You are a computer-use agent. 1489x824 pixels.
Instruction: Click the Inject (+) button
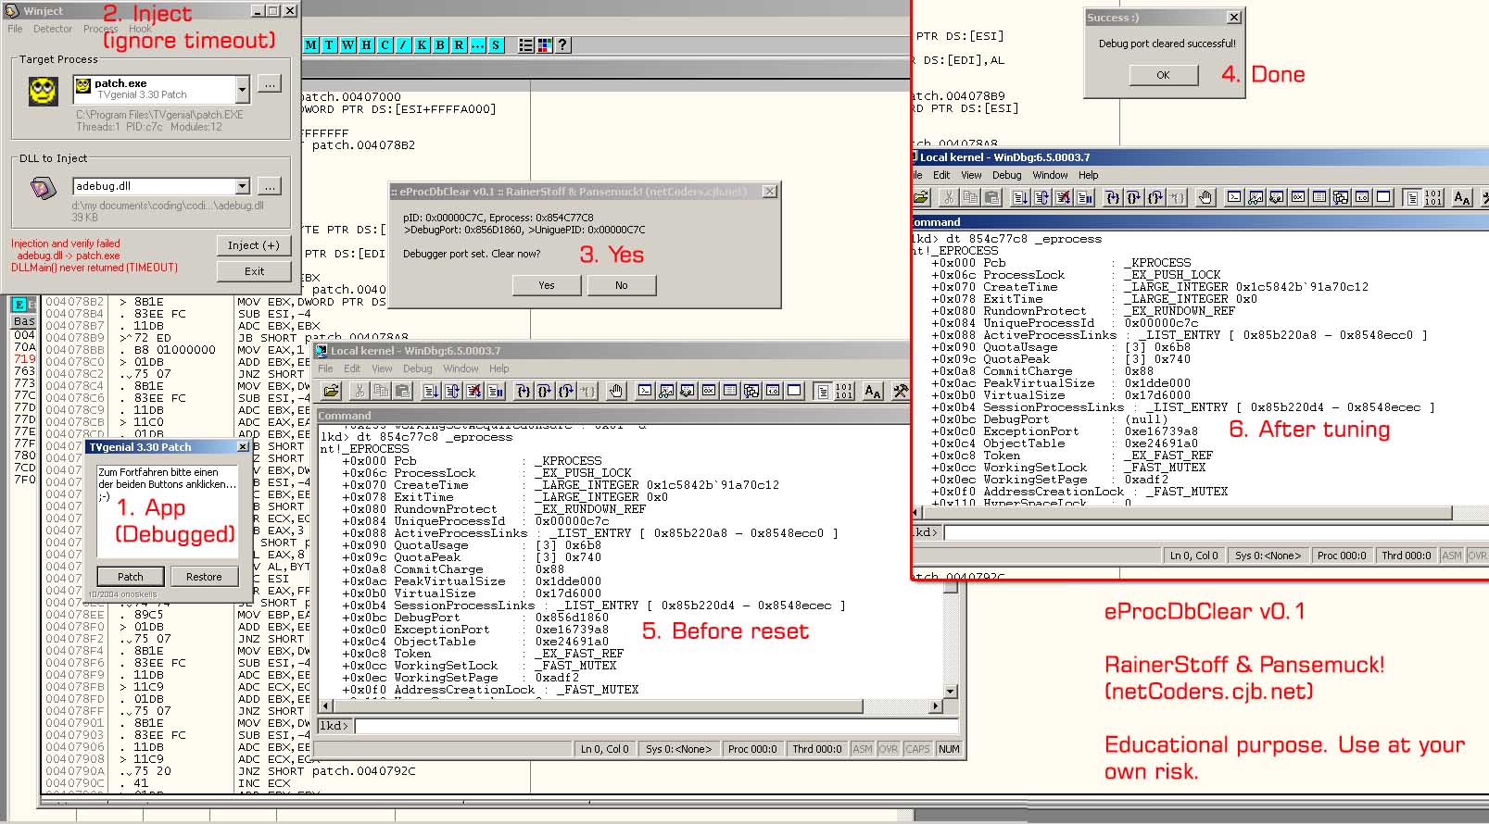pyautogui.click(x=253, y=245)
